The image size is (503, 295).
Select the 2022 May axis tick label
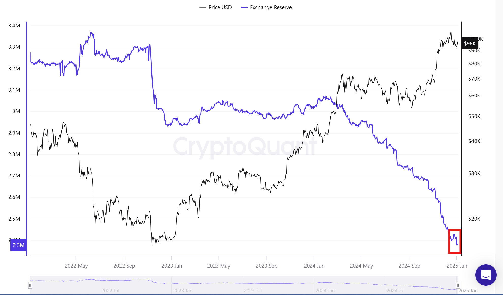76,266
